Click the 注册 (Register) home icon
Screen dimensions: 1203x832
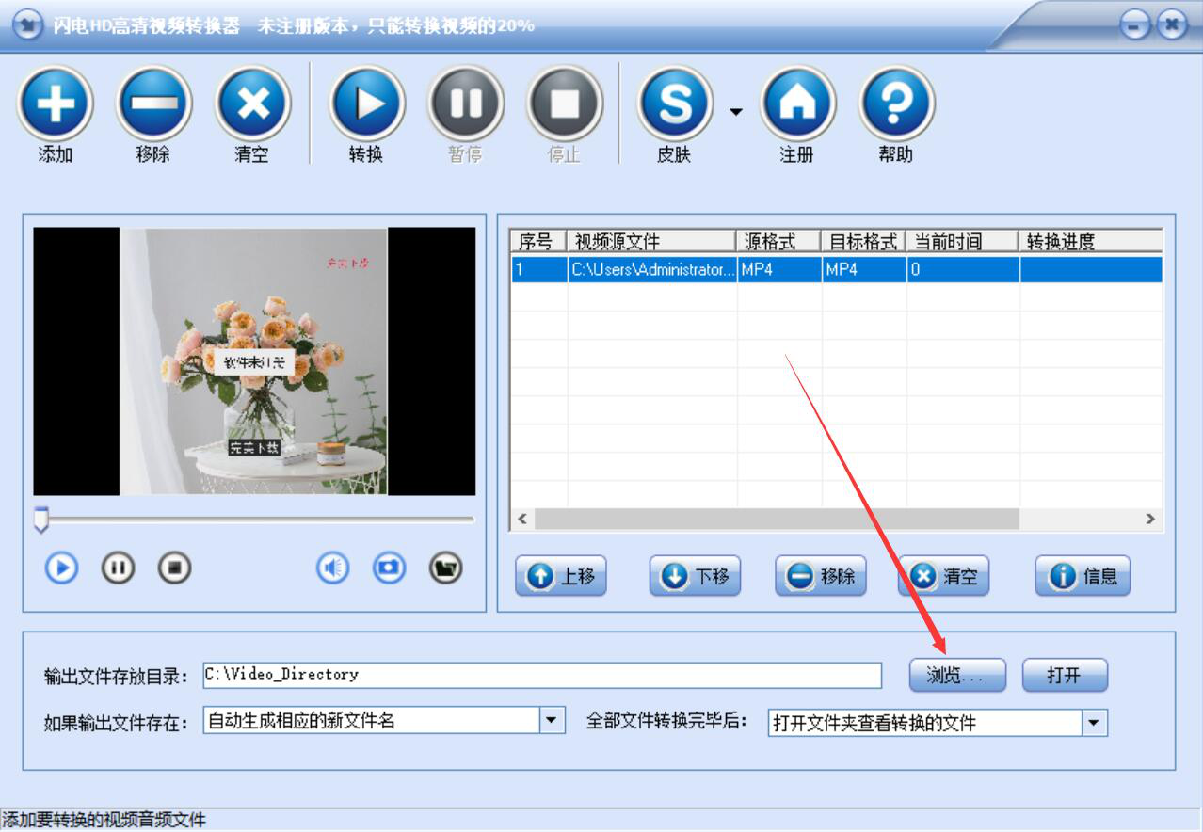pyautogui.click(x=797, y=104)
